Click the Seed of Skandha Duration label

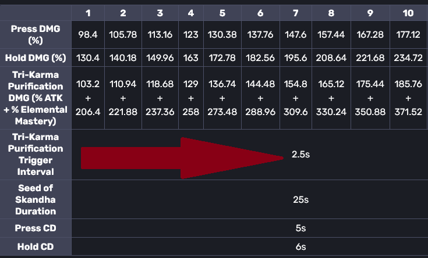pyautogui.click(x=36, y=199)
